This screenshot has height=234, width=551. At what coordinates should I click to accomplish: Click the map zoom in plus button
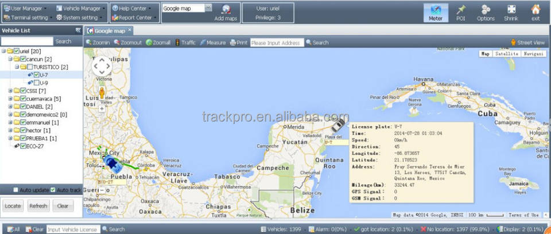tap(102, 109)
